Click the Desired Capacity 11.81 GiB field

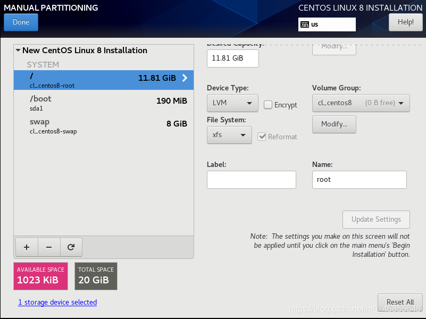[x=233, y=58]
